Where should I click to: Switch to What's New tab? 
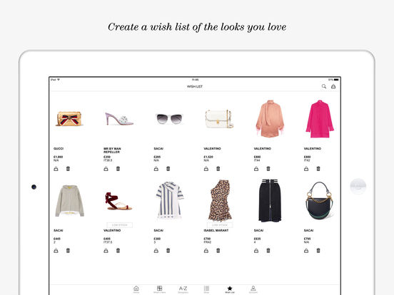tap(160, 289)
